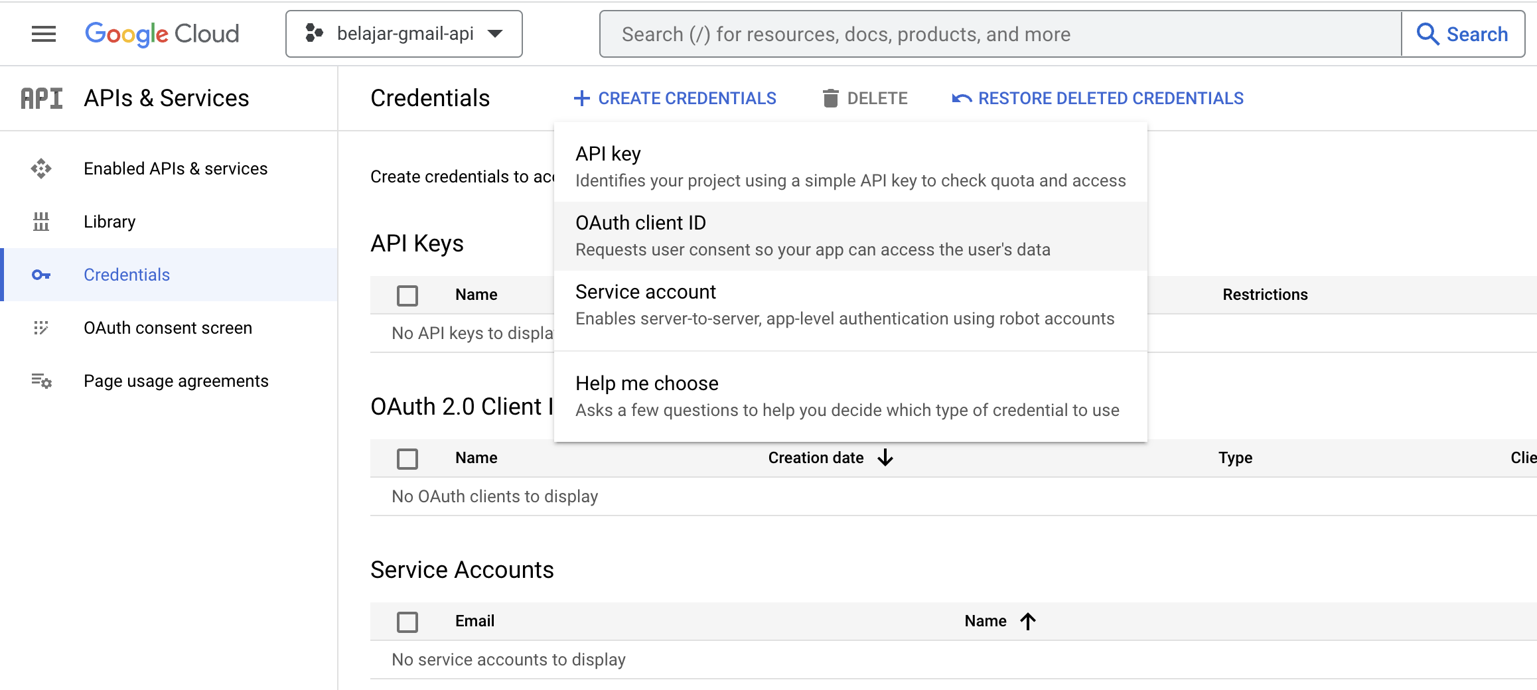Check the select-all box in Service Accounts table
Image resolution: width=1537 pixels, height=690 pixels.
click(407, 622)
